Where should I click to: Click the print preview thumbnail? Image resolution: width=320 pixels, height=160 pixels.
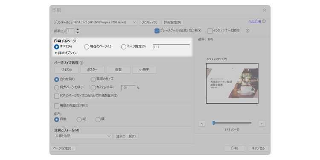232,83
